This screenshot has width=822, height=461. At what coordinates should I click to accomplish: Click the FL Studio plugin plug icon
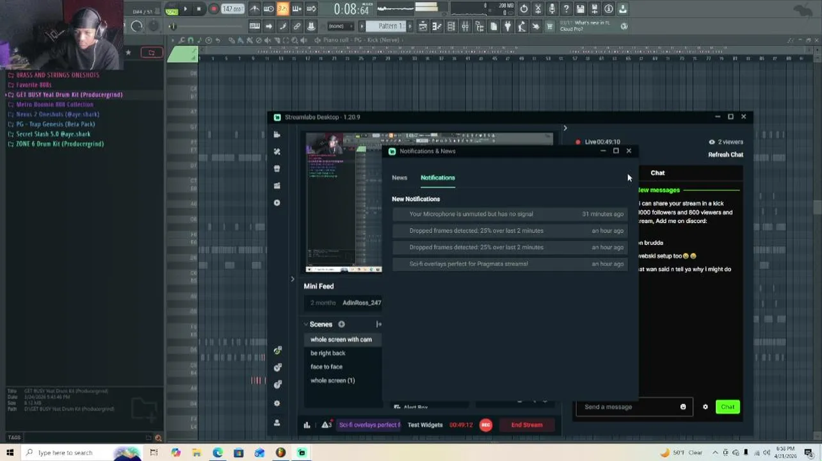(507, 26)
